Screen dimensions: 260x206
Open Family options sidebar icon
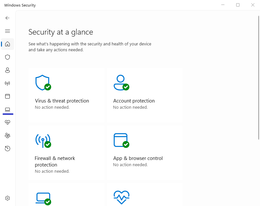click(x=7, y=135)
